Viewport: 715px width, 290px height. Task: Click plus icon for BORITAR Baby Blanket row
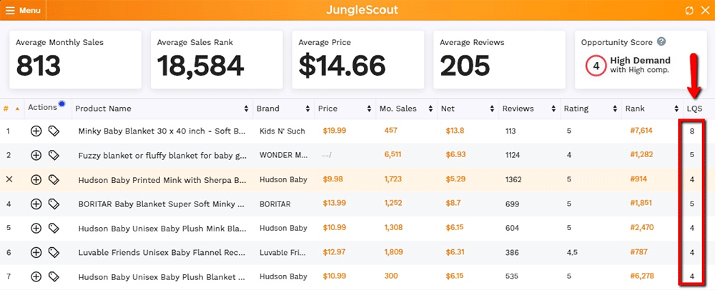click(36, 204)
